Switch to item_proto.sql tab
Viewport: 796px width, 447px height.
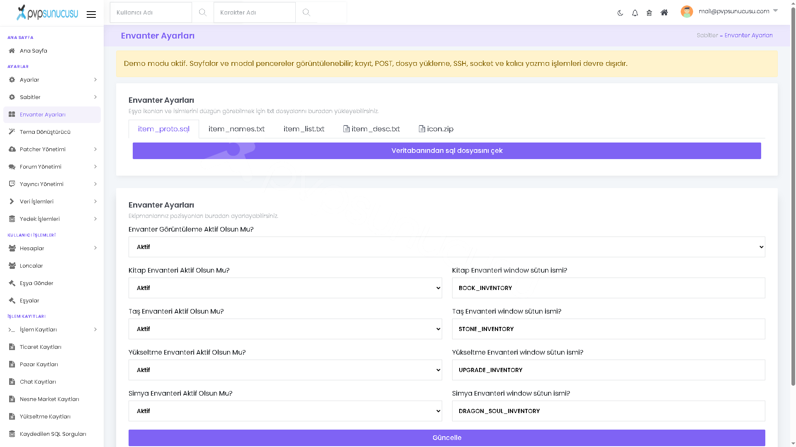[x=164, y=129]
